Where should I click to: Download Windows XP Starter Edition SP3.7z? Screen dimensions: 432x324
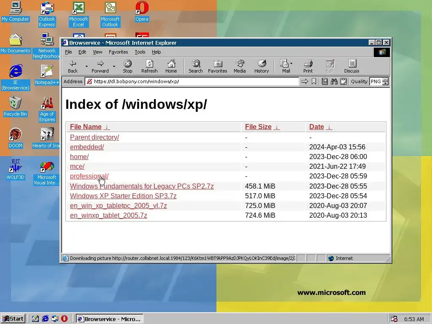(123, 196)
